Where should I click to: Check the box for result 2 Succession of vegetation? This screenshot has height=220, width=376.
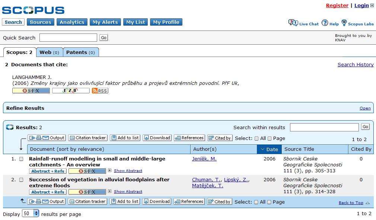21,180
